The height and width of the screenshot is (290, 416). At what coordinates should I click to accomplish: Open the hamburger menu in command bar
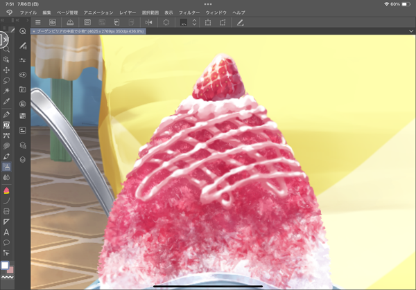point(37,23)
